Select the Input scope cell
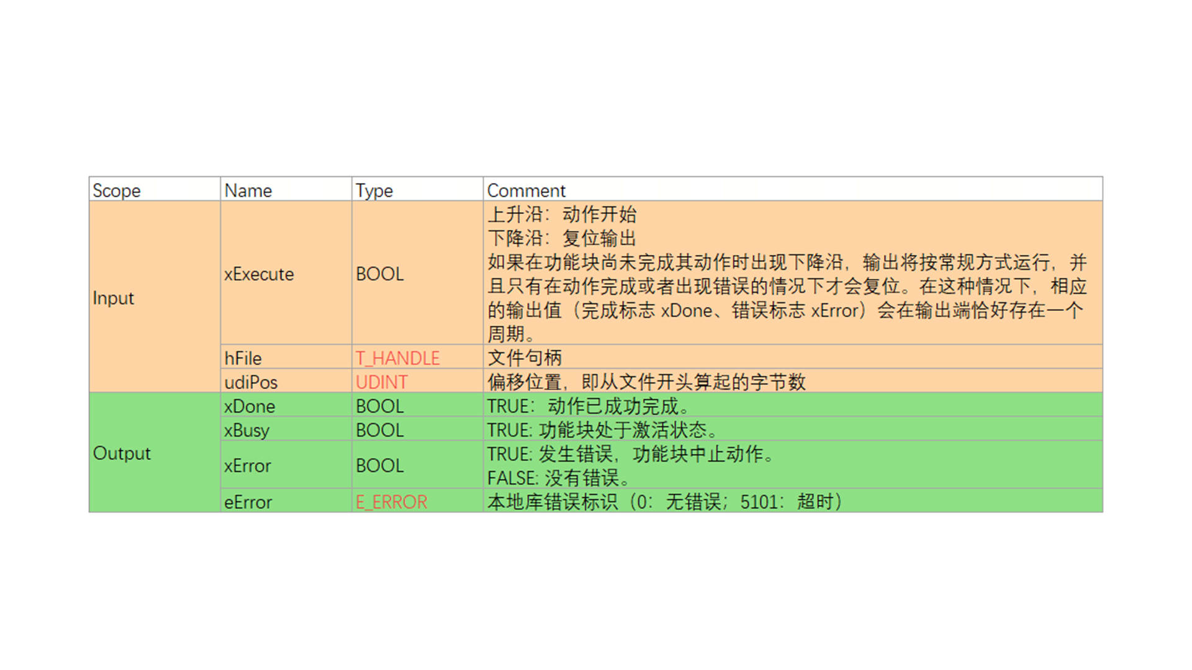This screenshot has height=670, width=1192. point(114,298)
